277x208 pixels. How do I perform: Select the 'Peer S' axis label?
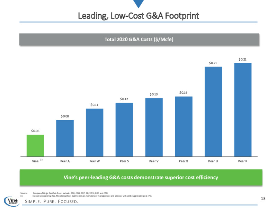(124, 161)
